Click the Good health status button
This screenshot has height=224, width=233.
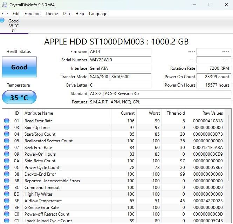[19, 67]
